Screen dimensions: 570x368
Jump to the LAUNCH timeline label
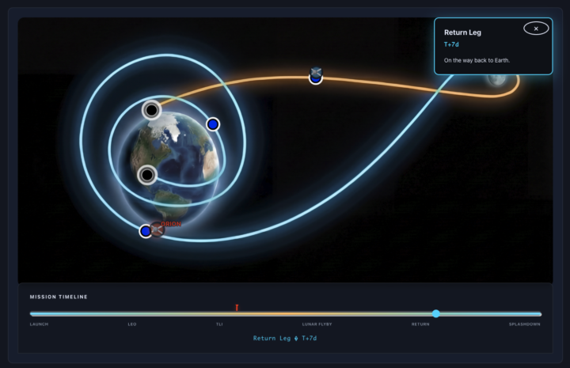[39, 324]
